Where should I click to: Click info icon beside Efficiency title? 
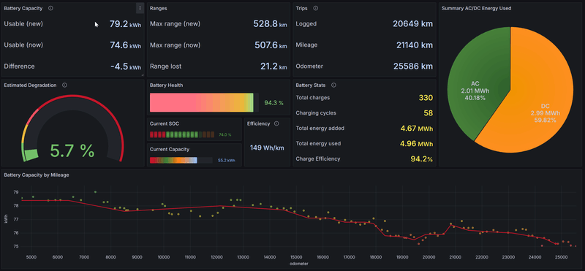point(276,123)
